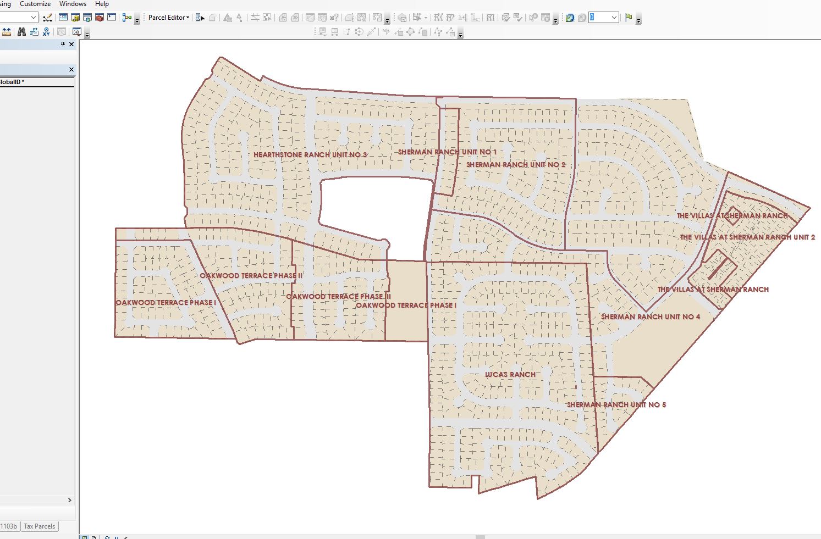Viewport: 821px width, 539px height.
Task: Select the Find Route tool
Action: click(34, 32)
